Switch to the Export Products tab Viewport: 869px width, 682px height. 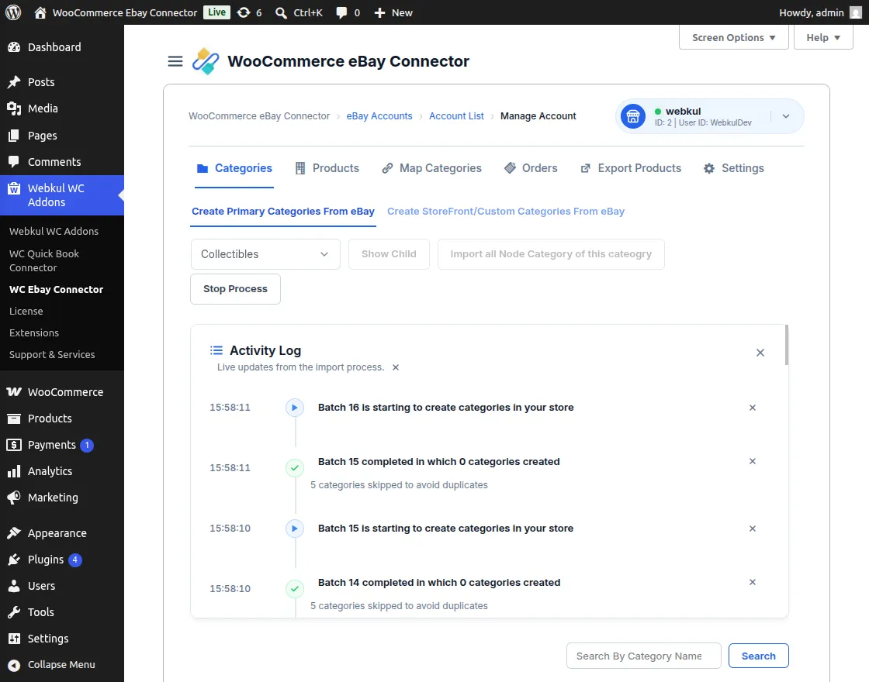[x=631, y=168]
